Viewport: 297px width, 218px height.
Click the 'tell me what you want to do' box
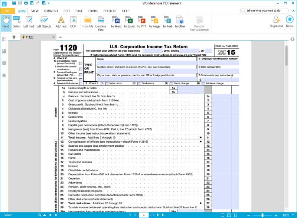point(264,11)
